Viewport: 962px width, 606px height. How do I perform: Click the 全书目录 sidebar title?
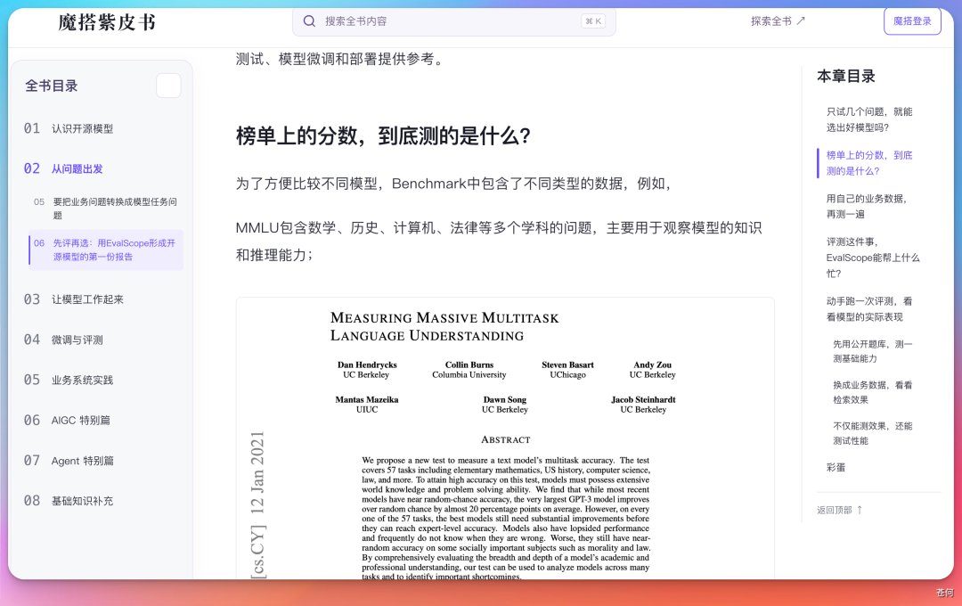click(52, 86)
